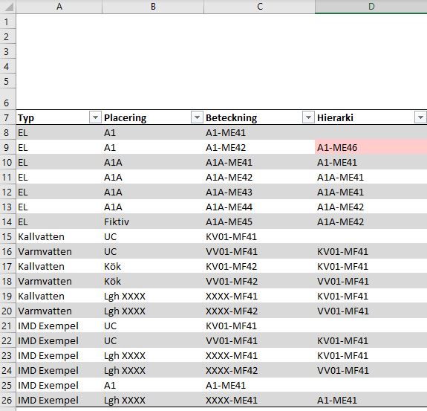The width and height of the screenshot is (427, 411).
Task: Open the Placering column filter dropdown
Action: pyautogui.click(x=197, y=117)
